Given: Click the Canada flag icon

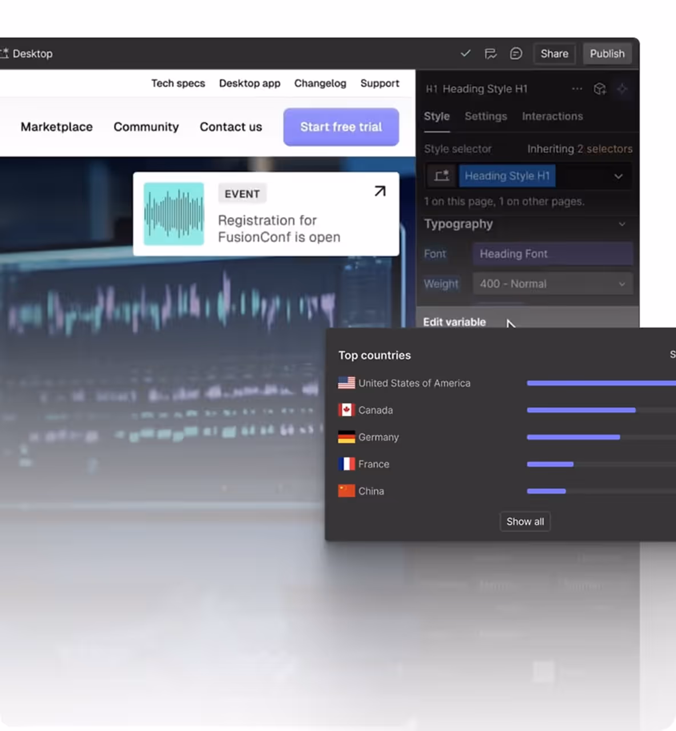Looking at the screenshot, I should click(347, 409).
